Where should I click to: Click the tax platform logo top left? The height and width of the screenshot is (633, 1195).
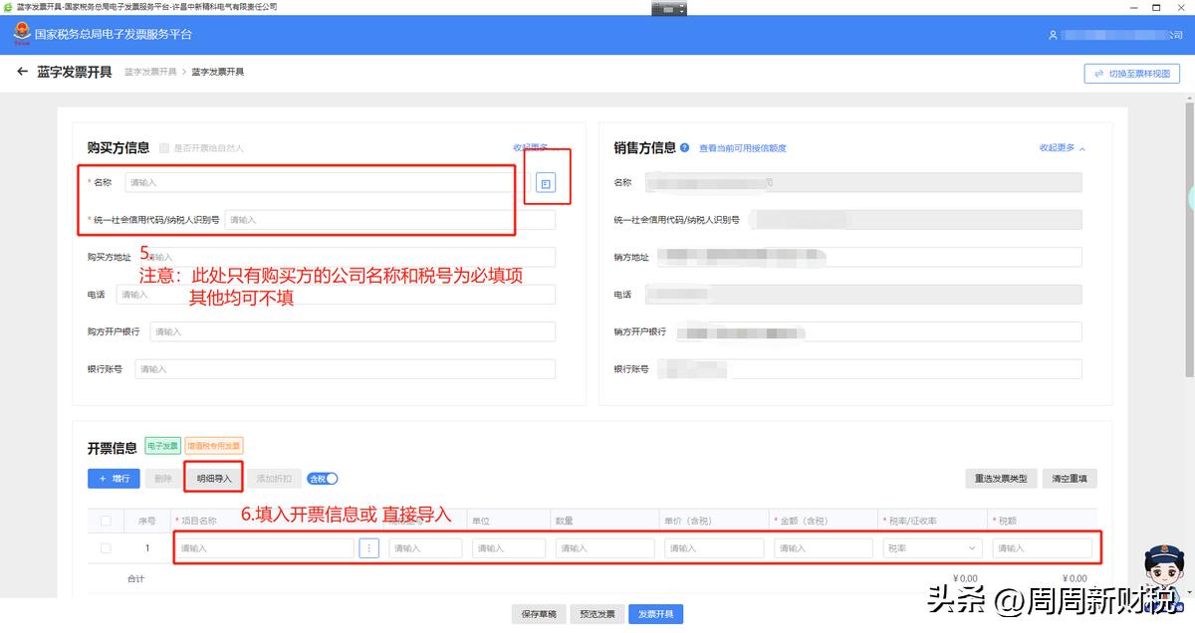coord(23,35)
